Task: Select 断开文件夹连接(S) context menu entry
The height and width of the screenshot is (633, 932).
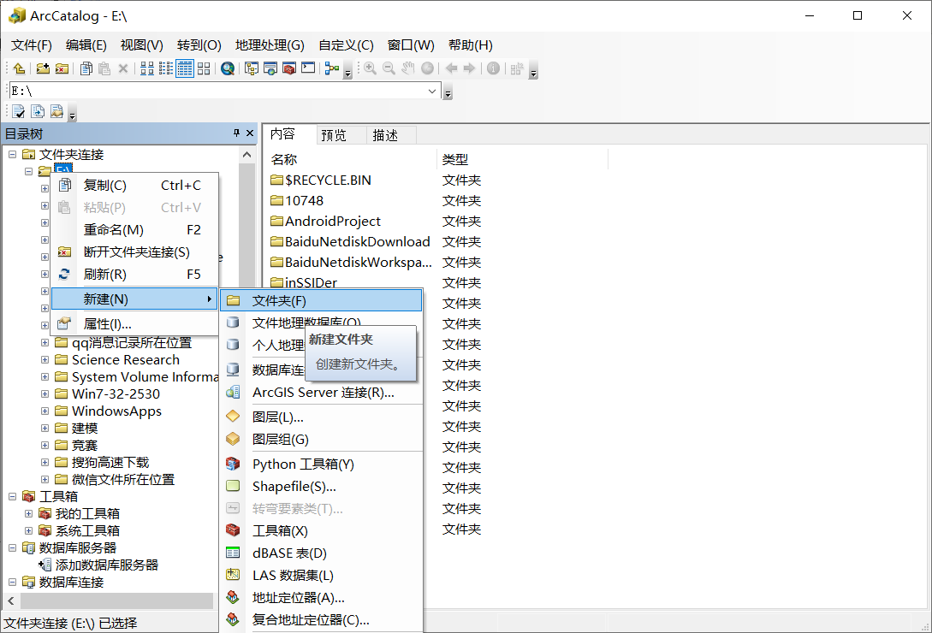Action: coord(135,252)
